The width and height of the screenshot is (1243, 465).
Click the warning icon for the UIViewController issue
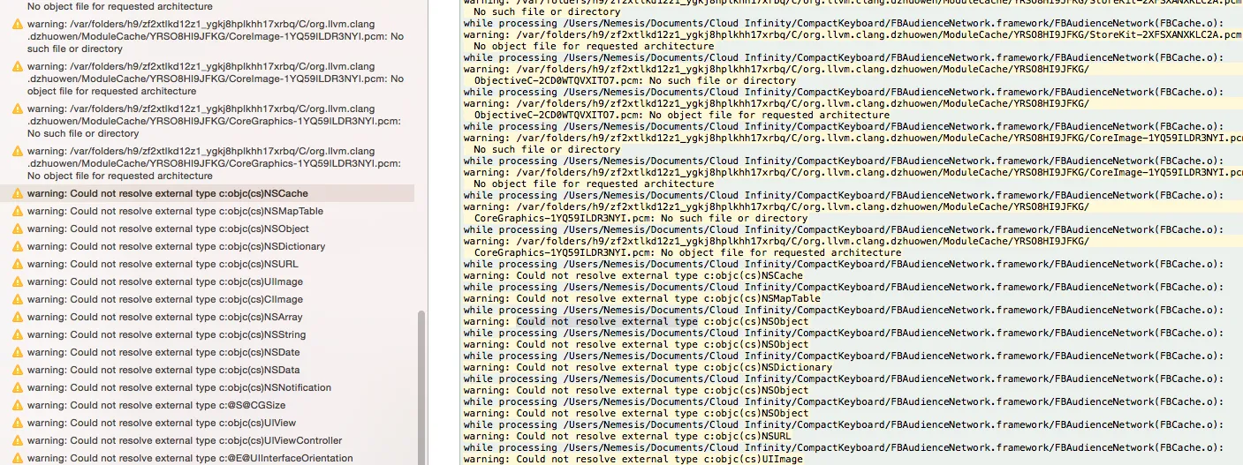pyautogui.click(x=18, y=440)
